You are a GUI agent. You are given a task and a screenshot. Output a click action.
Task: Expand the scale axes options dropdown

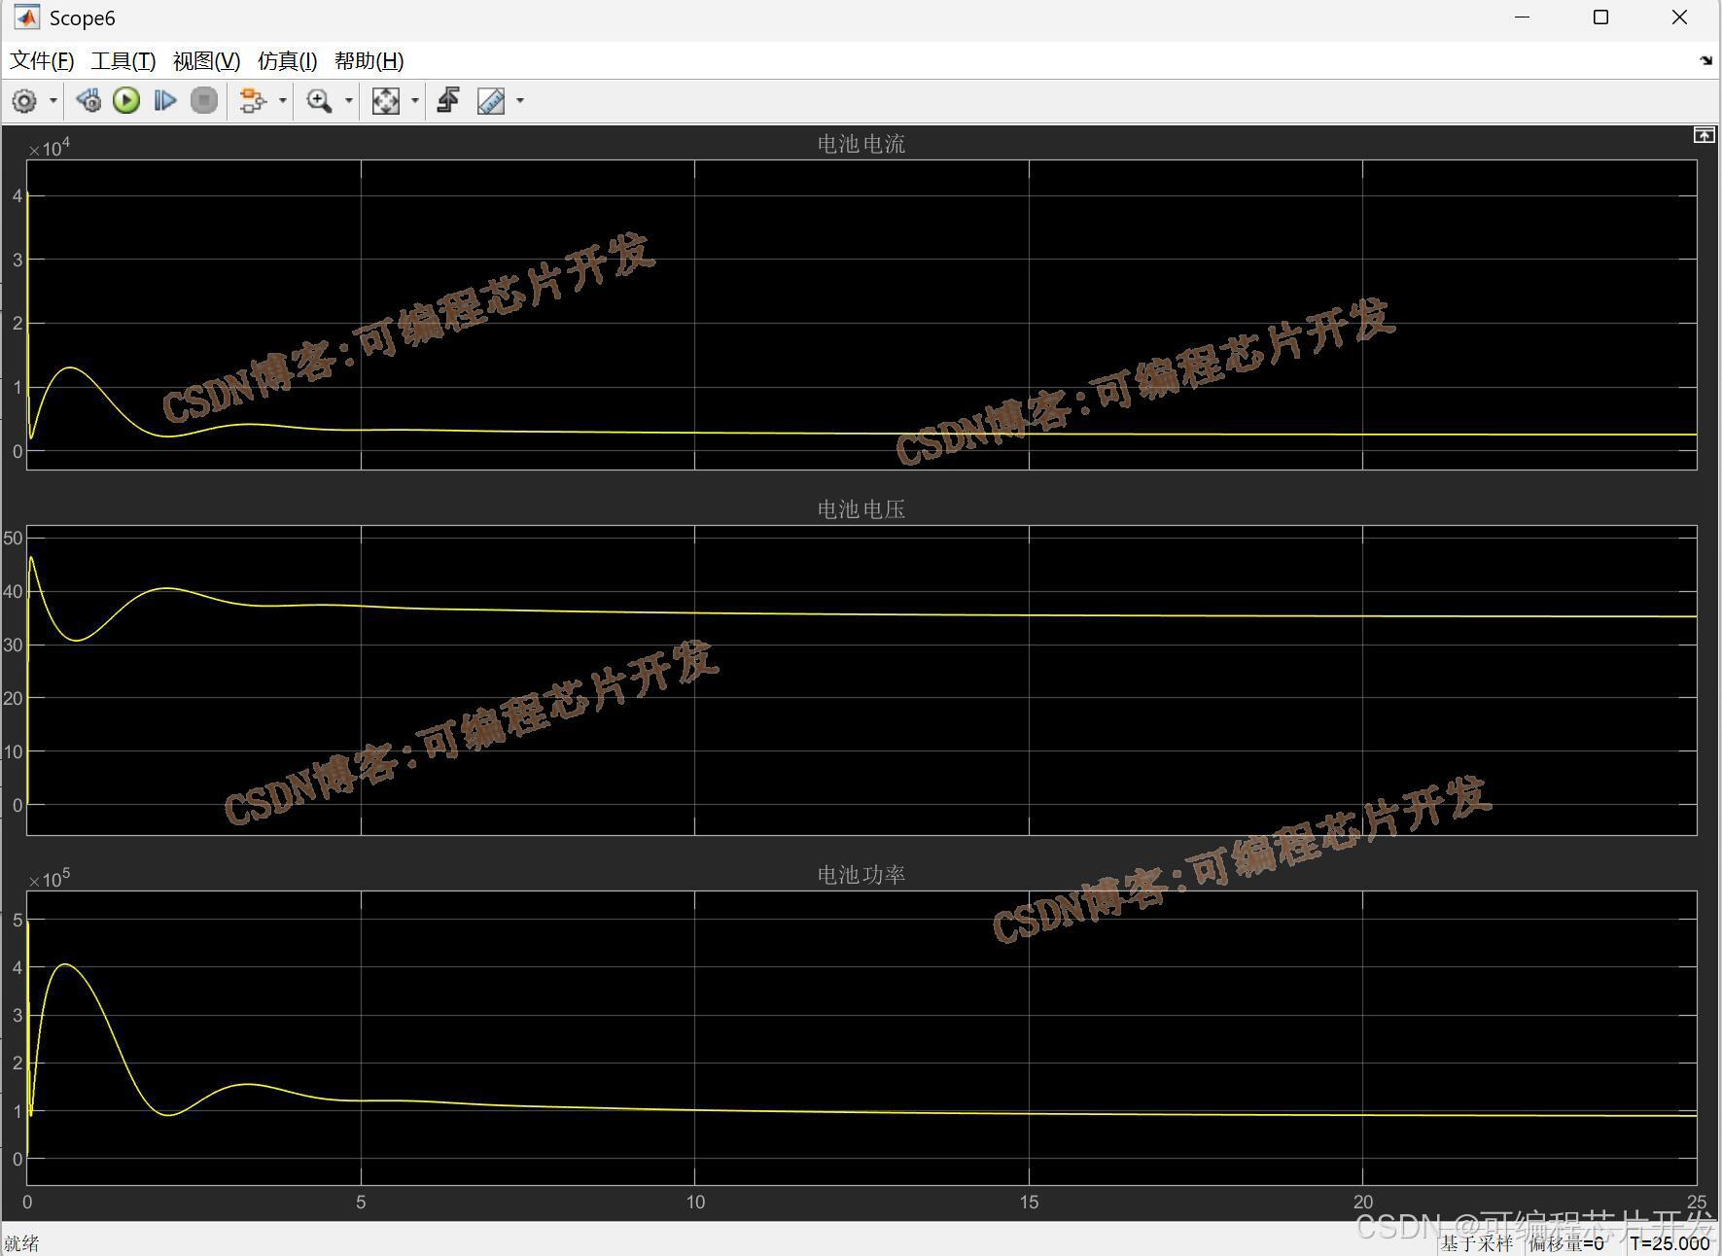pyautogui.click(x=415, y=101)
